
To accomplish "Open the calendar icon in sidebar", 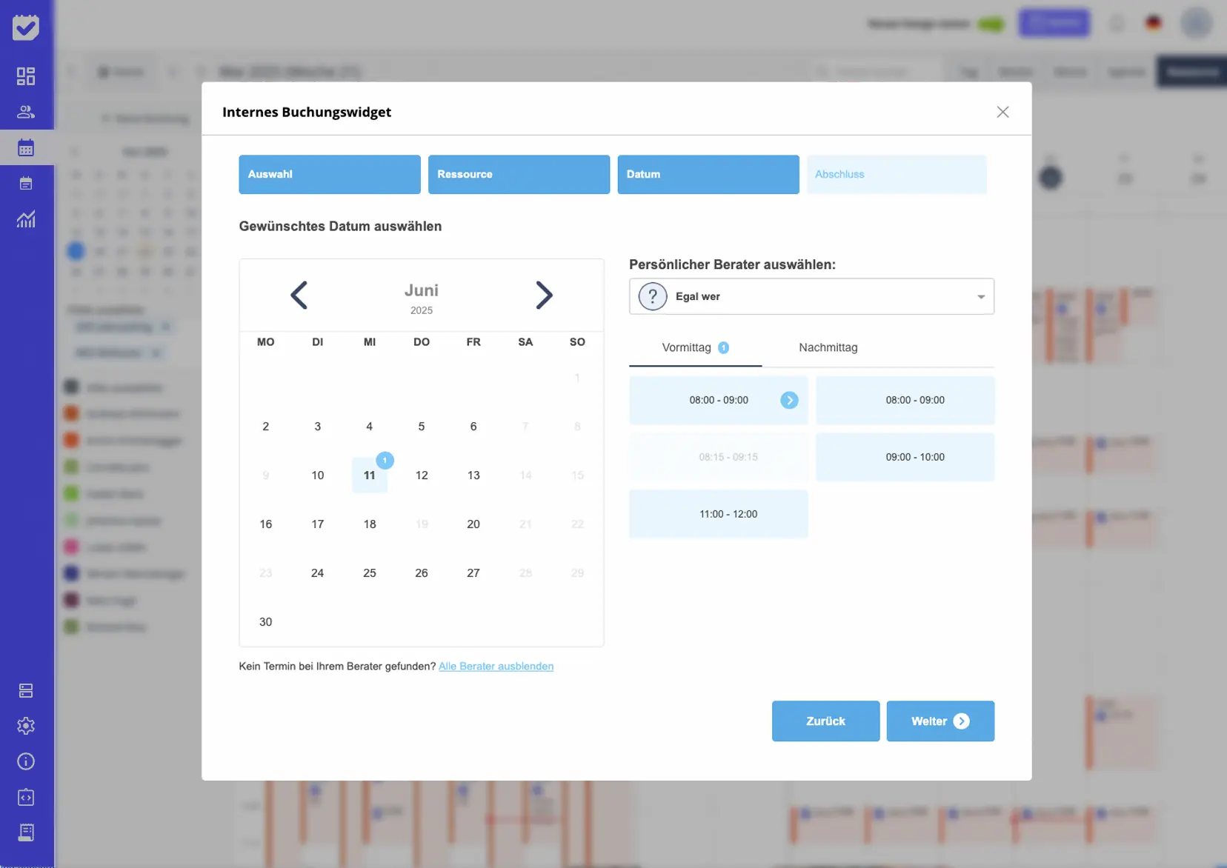I will [26, 147].
